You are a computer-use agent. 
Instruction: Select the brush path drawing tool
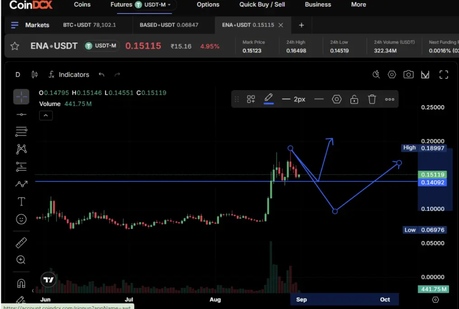21,184
